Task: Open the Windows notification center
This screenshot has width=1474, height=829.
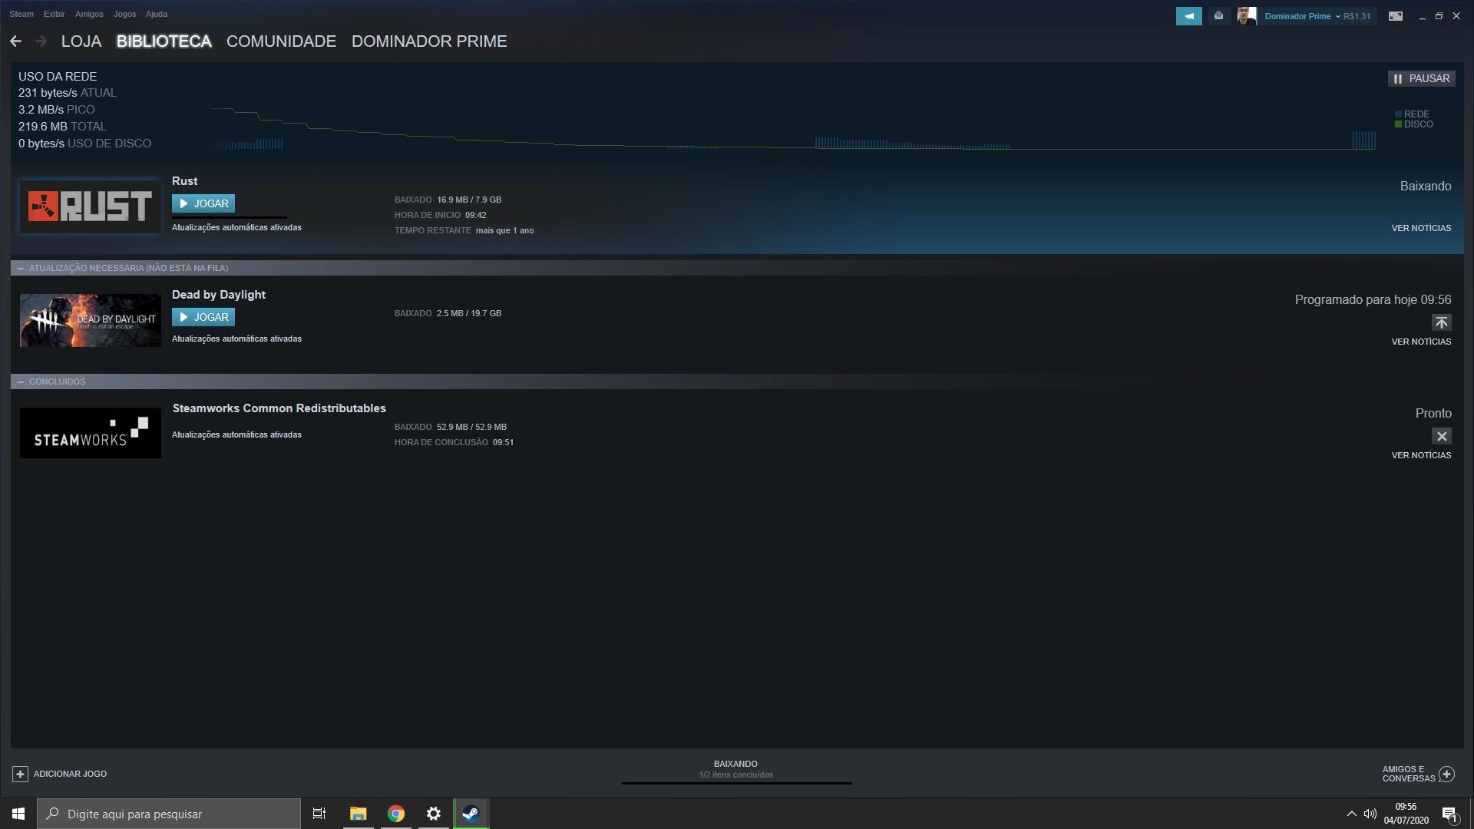Action: pyautogui.click(x=1449, y=814)
